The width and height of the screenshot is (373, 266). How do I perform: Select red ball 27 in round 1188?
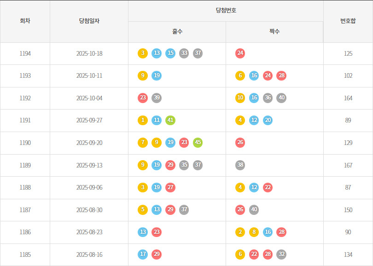pos(170,187)
